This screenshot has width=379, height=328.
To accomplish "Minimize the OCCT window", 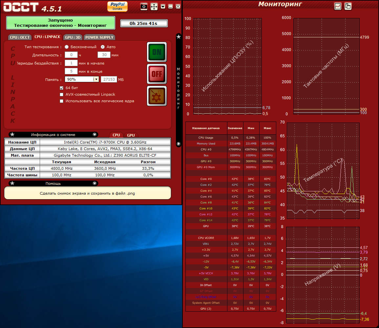I will coord(170,7).
